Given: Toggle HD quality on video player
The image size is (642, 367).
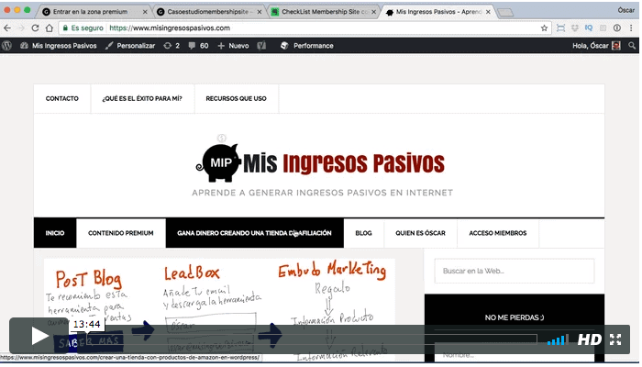Looking at the screenshot, I should pos(590,339).
